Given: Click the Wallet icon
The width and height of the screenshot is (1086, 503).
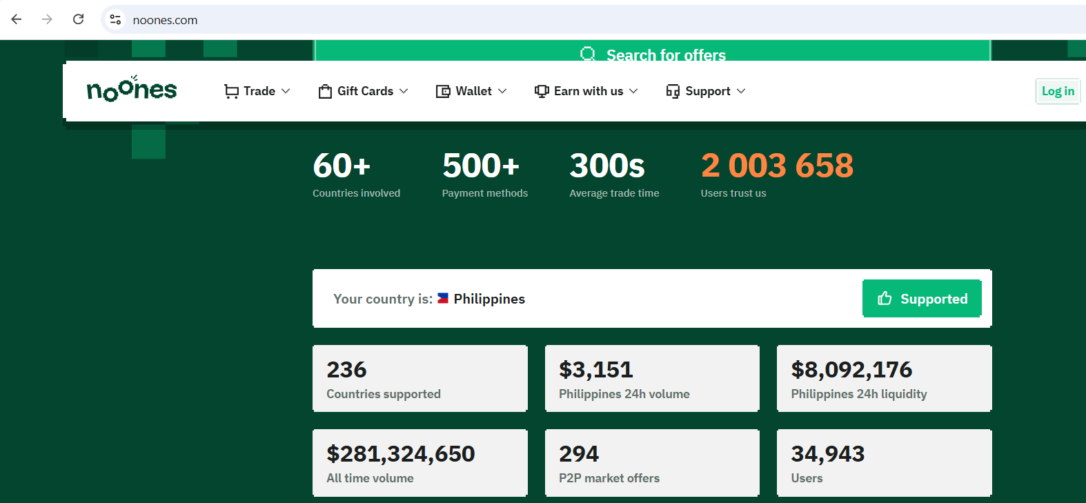Looking at the screenshot, I should click(x=443, y=91).
